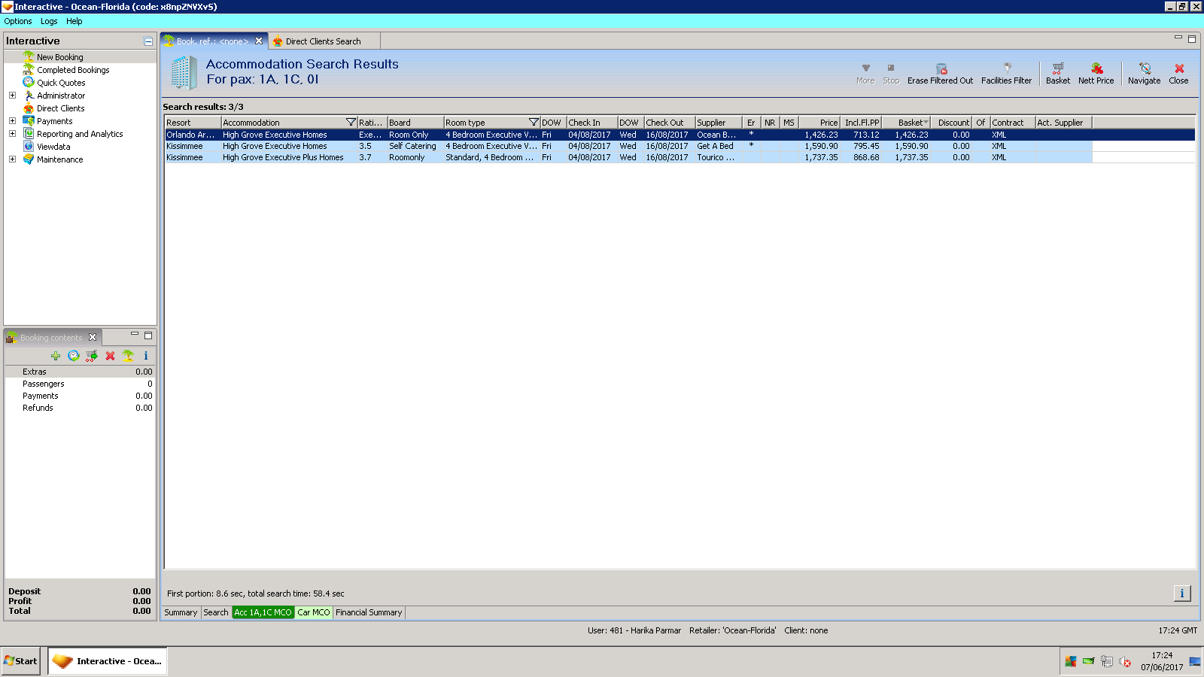Click the red delete X in Booking contents
The width and height of the screenshot is (1204, 677).
[x=110, y=356]
